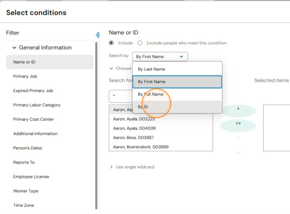Choose By ID option
Screen dimensions: 290x214
[177, 107]
